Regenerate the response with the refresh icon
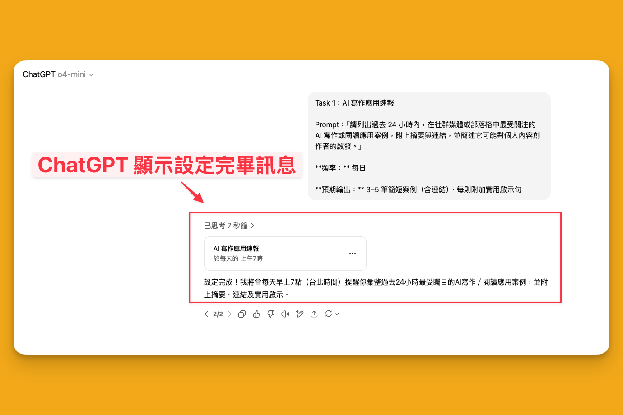This screenshot has height=415, width=623. point(329,314)
